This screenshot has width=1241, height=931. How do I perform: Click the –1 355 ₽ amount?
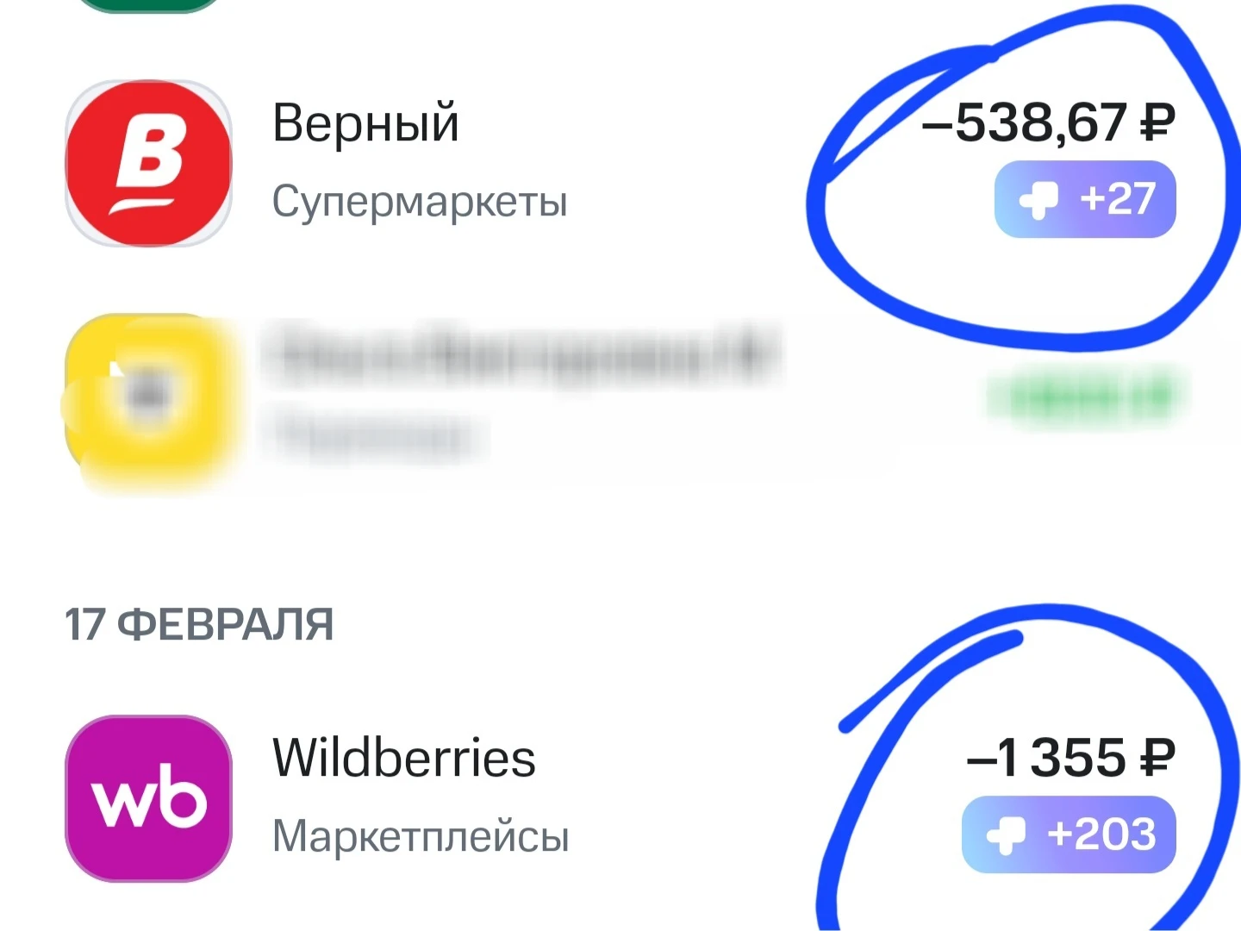tap(1071, 758)
